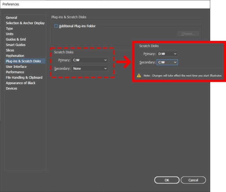Open the Primary dropdown showing D:₩
The height and width of the screenshot is (192, 226).
pyautogui.click(x=167, y=54)
